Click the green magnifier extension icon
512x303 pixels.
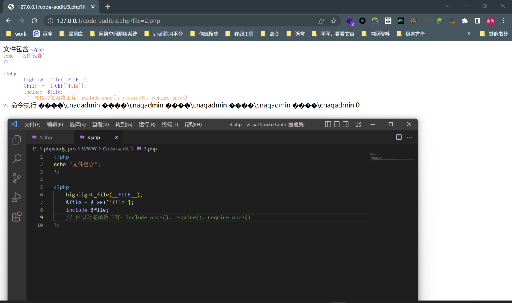tap(439, 21)
